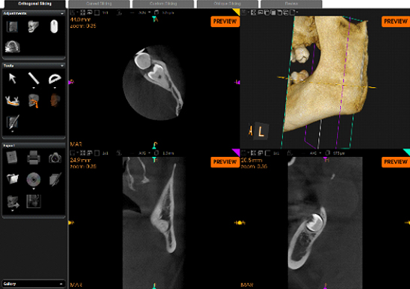The width and height of the screenshot is (410, 289).
Task: Click the disc export icon
Action: tap(33, 179)
